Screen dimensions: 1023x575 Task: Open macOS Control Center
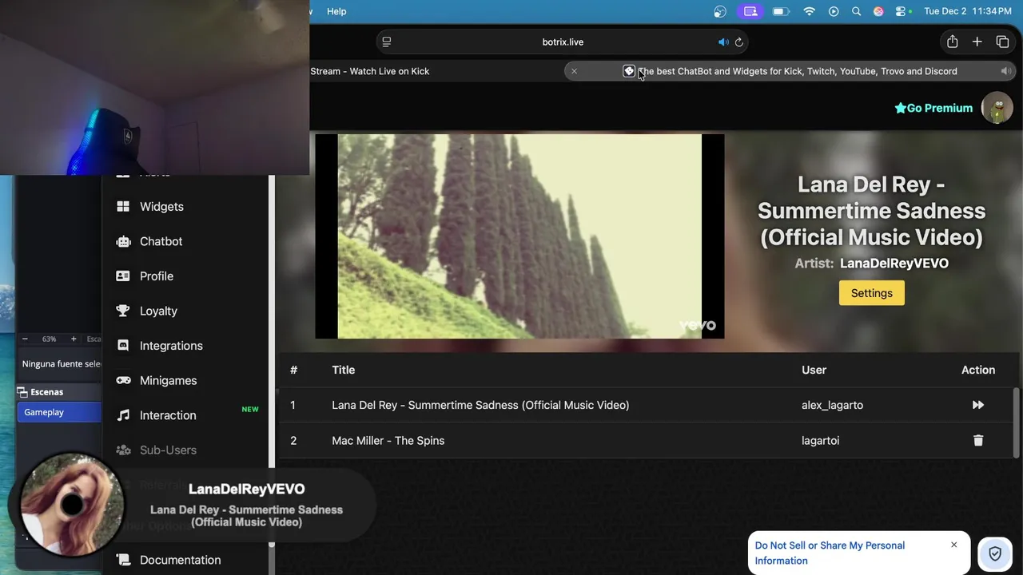click(x=902, y=11)
